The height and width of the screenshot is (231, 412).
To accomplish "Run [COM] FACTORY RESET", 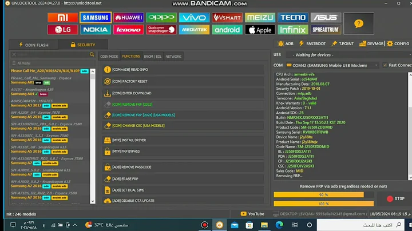I will [x=184, y=81].
